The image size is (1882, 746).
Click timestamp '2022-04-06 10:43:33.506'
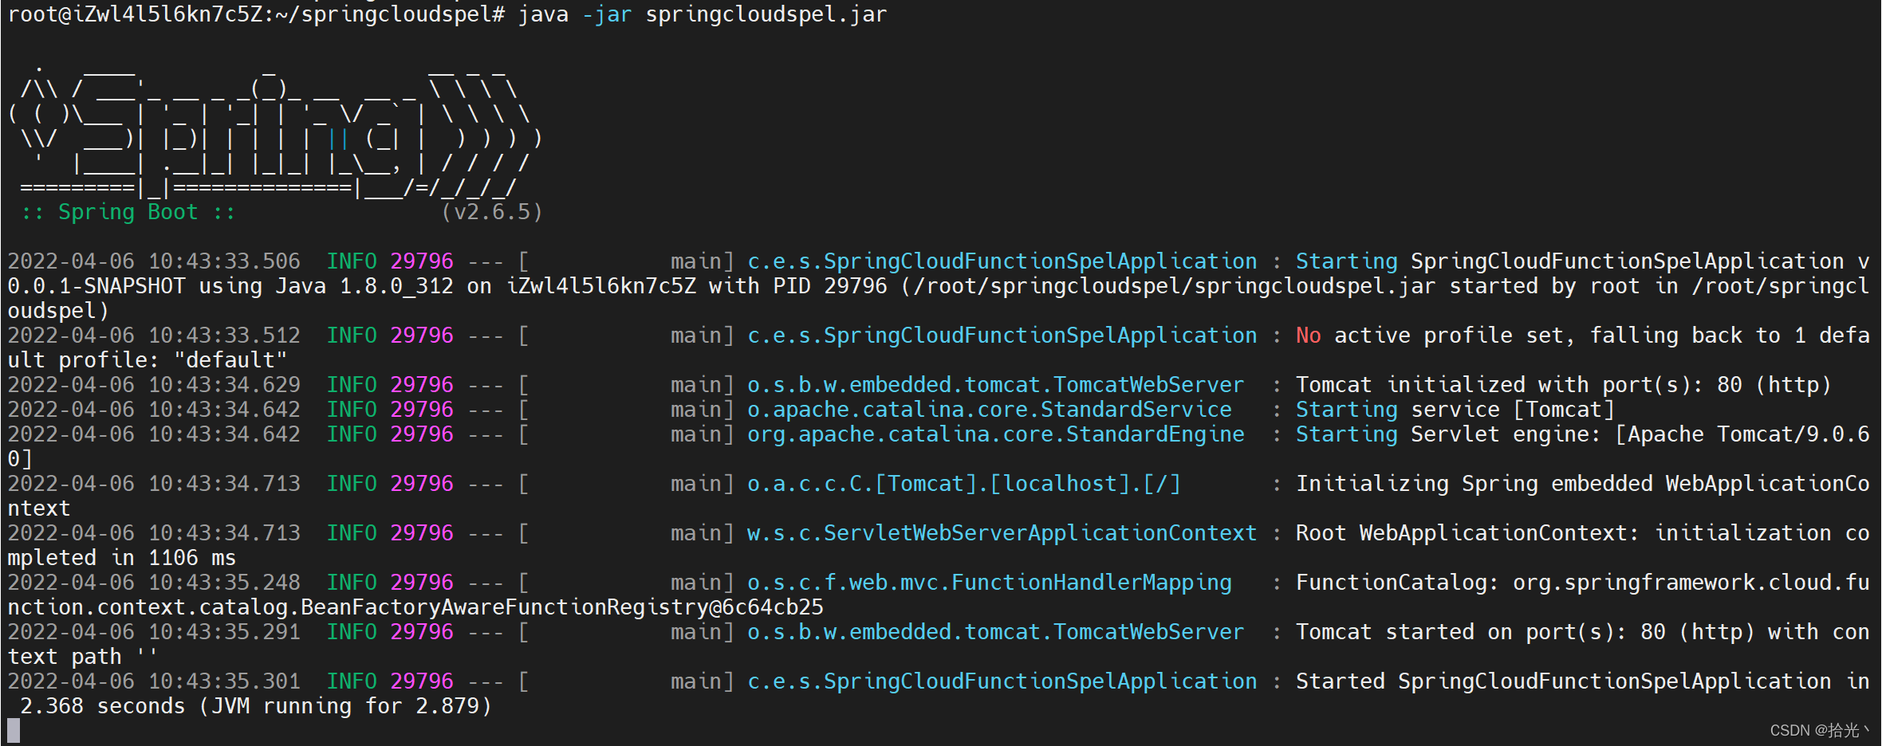pos(154,261)
